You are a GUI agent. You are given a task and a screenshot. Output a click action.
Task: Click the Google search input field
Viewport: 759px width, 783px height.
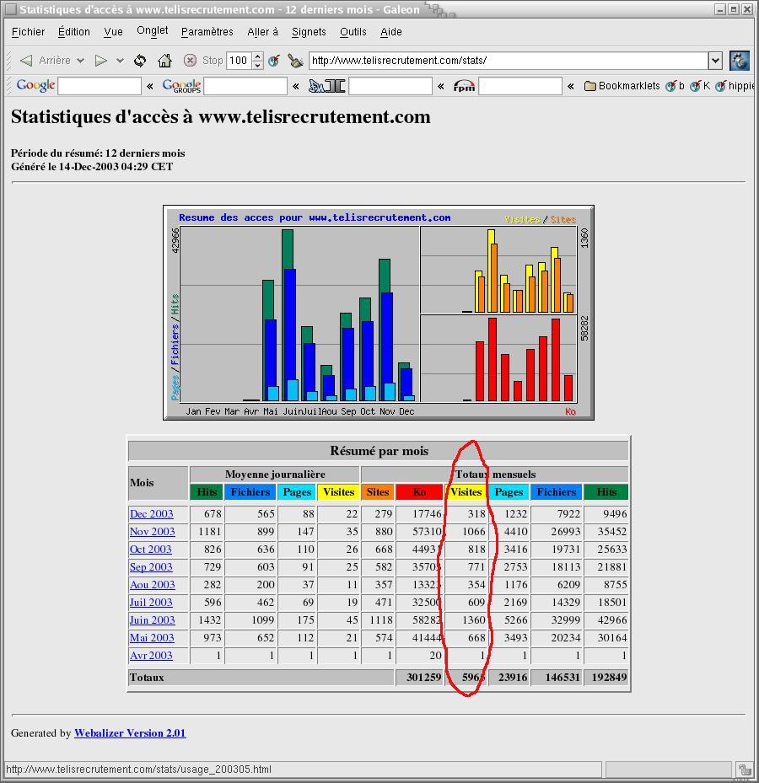(100, 86)
